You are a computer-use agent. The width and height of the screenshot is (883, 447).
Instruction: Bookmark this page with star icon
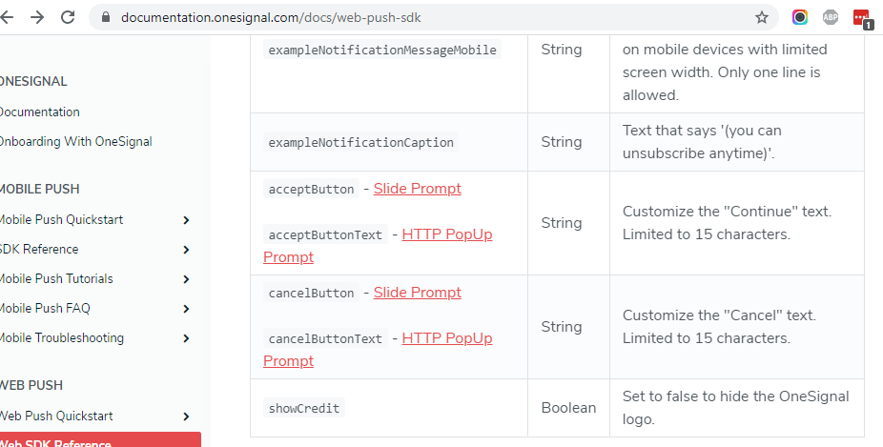tap(761, 17)
